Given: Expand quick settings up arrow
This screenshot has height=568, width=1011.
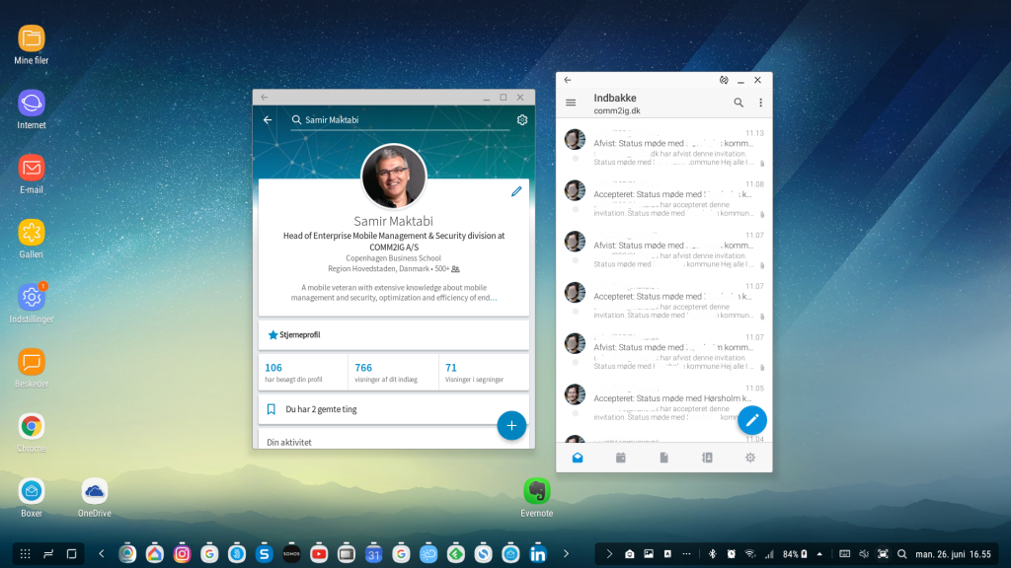Looking at the screenshot, I should click(819, 554).
